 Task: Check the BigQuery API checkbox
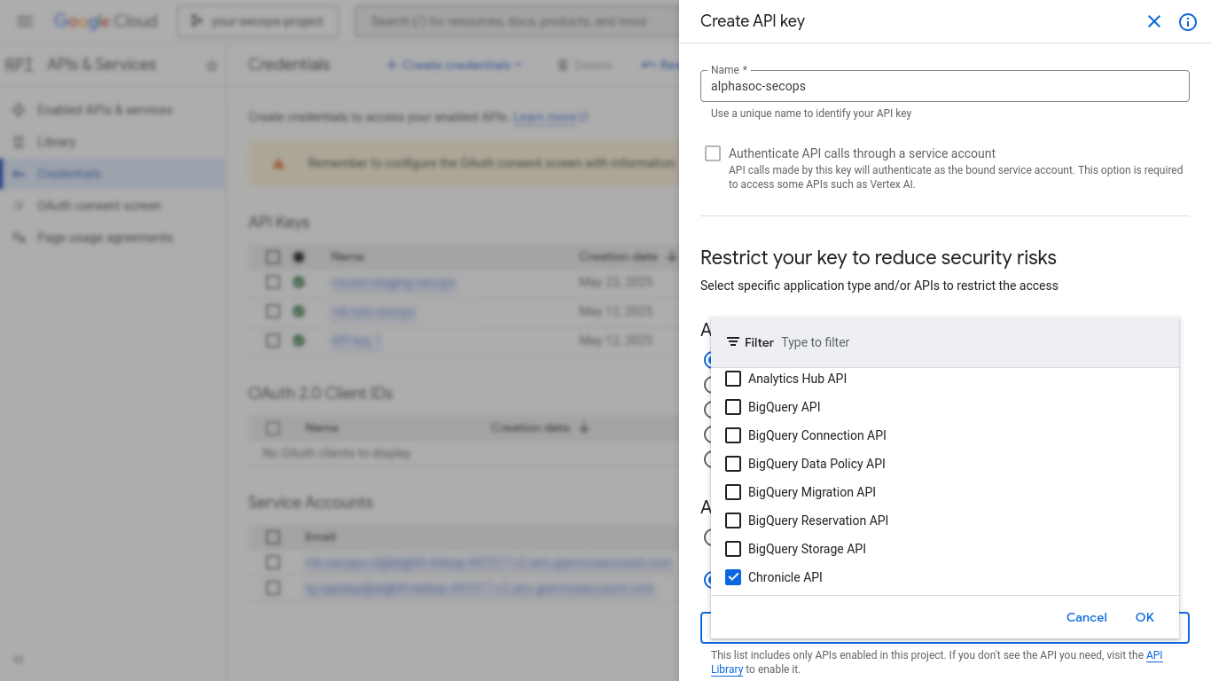point(733,407)
